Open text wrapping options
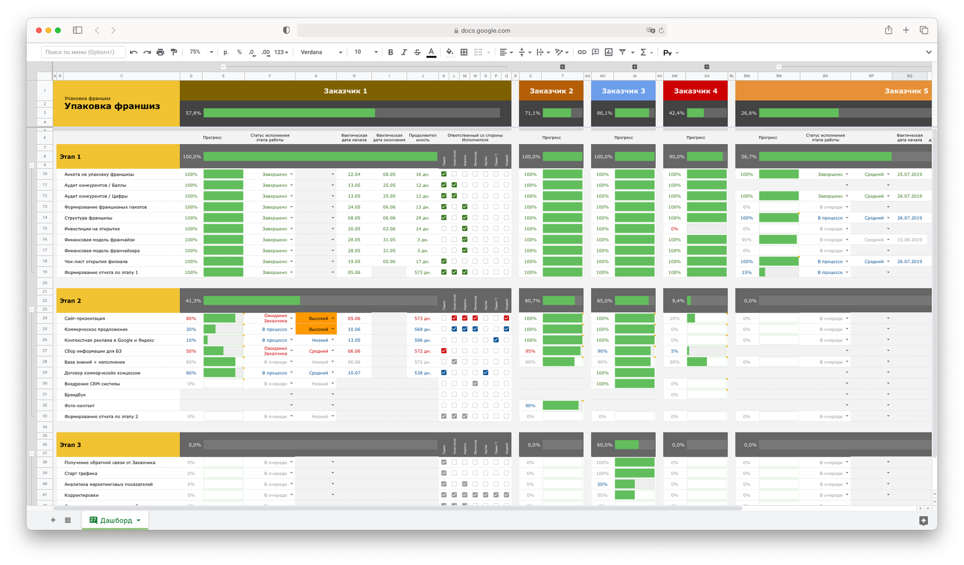Image resolution: width=964 pixels, height=565 pixels. 543,52
